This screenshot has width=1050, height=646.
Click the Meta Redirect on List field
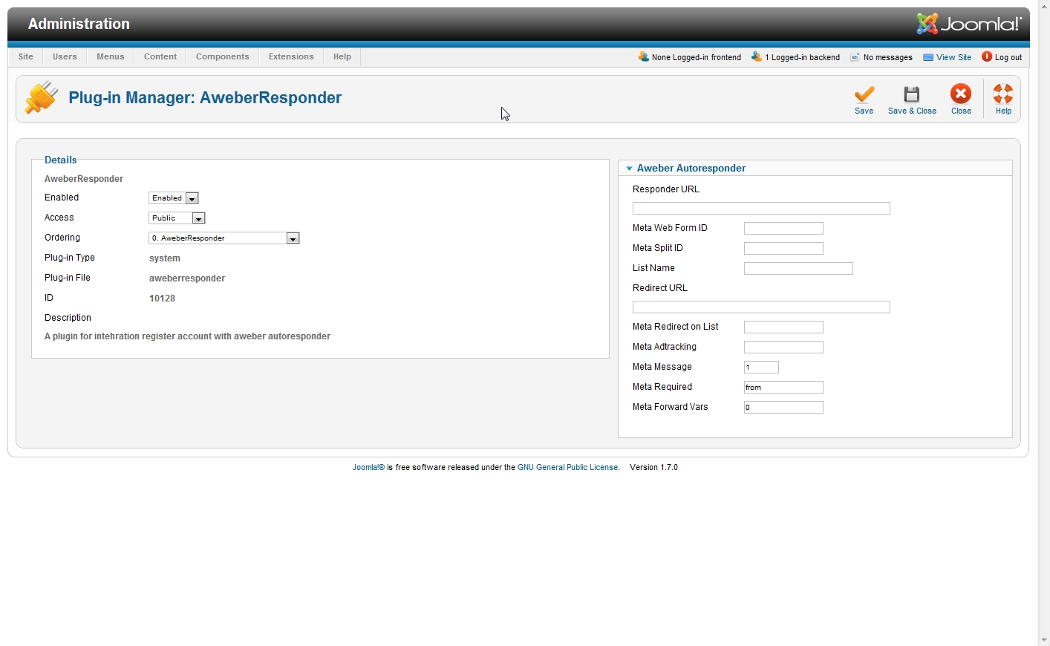(x=783, y=327)
